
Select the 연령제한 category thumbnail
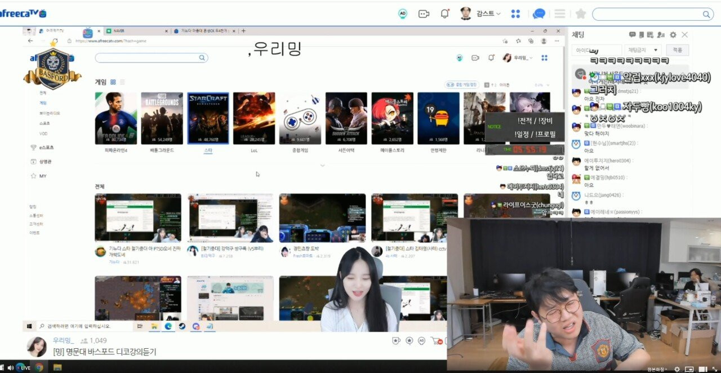click(x=439, y=118)
